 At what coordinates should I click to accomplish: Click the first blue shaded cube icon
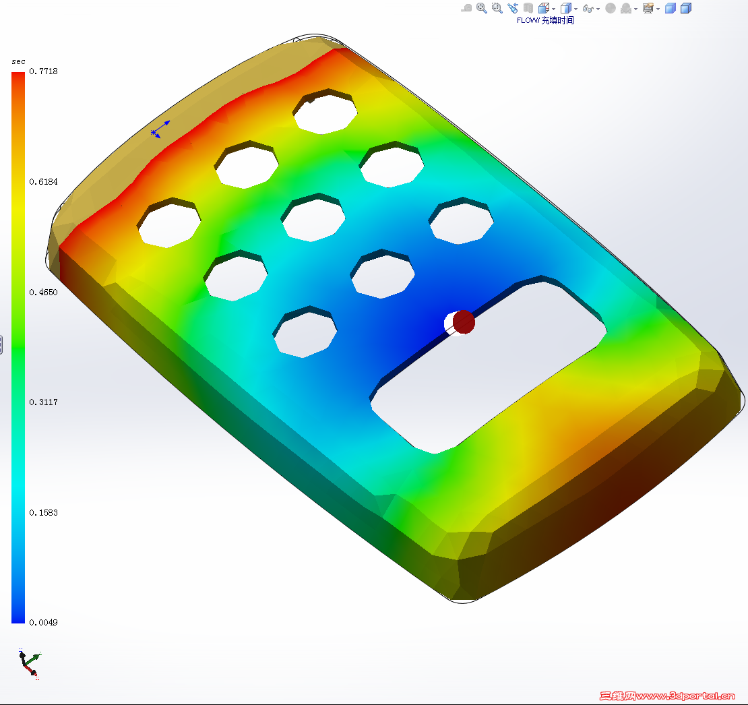671,8
